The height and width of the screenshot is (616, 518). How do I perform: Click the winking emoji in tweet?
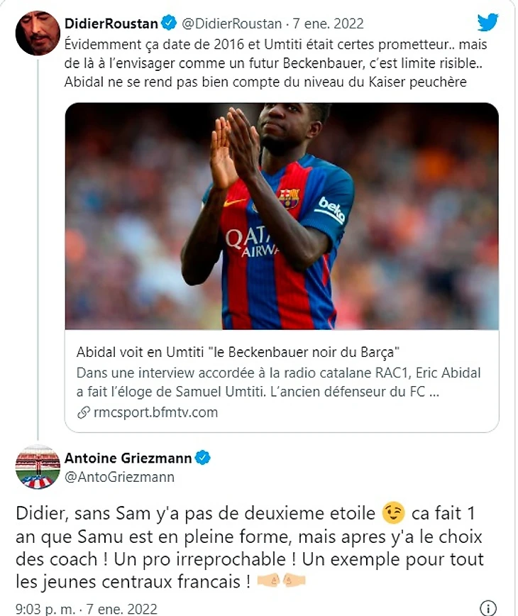(392, 512)
